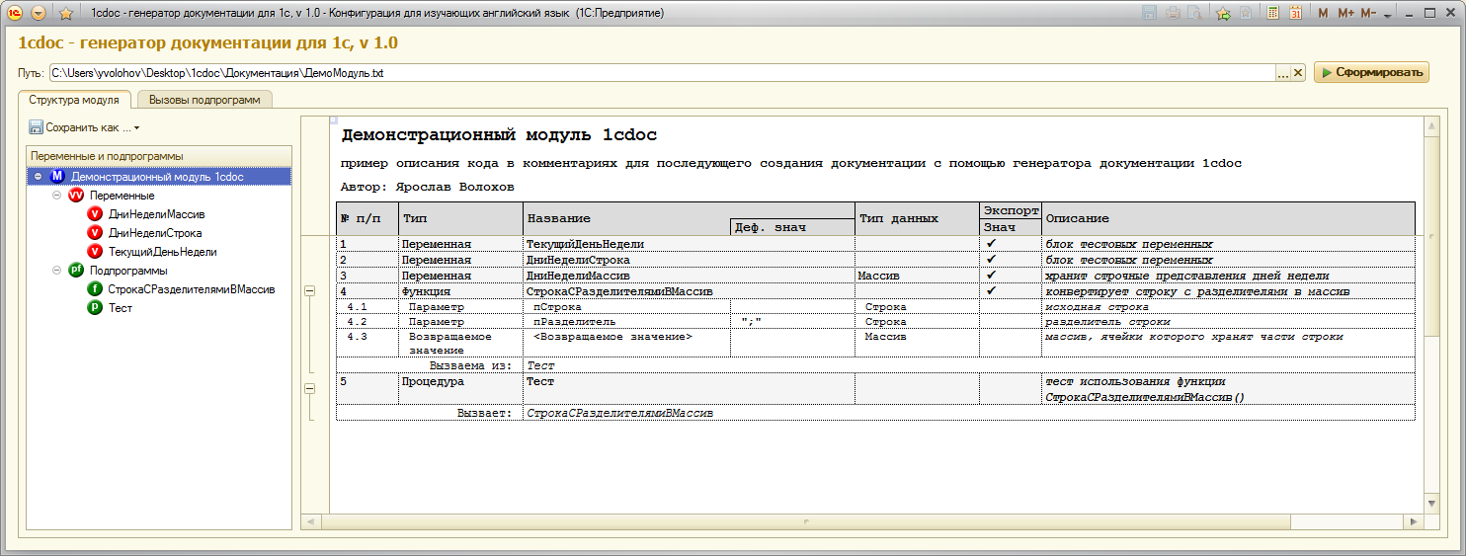Click the vertical scrollbar down arrow of the document

click(1429, 503)
